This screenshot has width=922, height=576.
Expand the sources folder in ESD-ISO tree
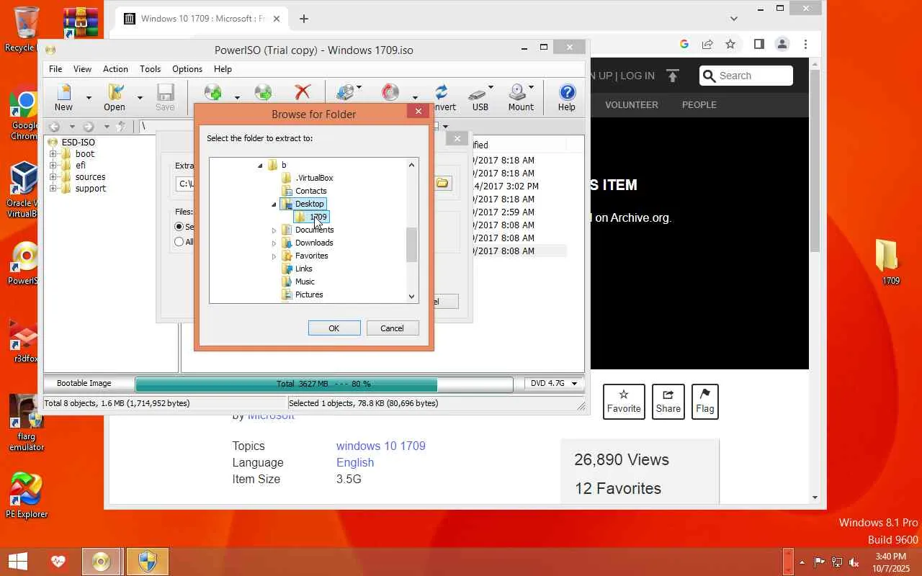click(53, 177)
